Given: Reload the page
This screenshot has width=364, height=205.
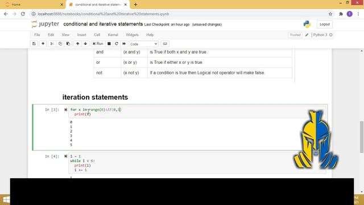Looking at the screenshot, I should (x=23, y=14).
